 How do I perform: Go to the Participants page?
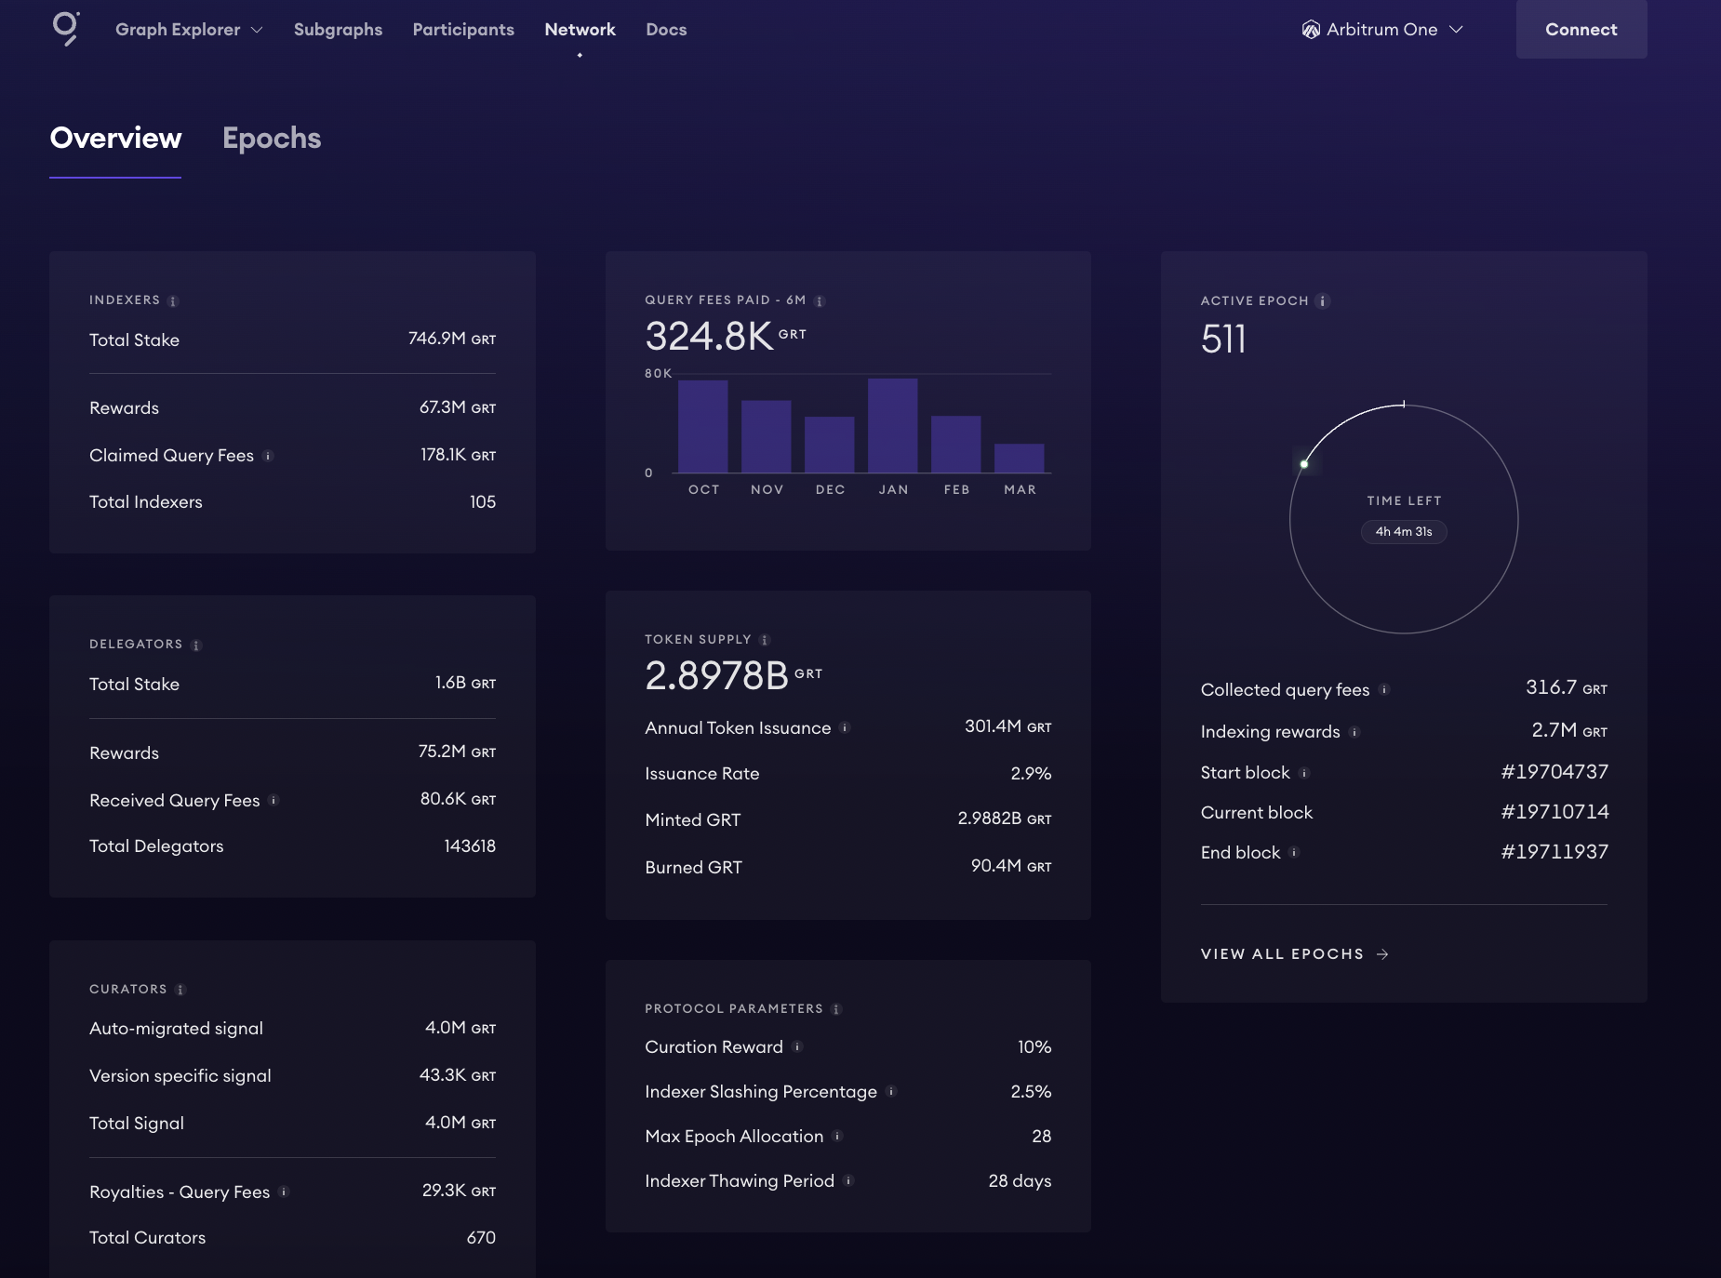click(463, 30)
